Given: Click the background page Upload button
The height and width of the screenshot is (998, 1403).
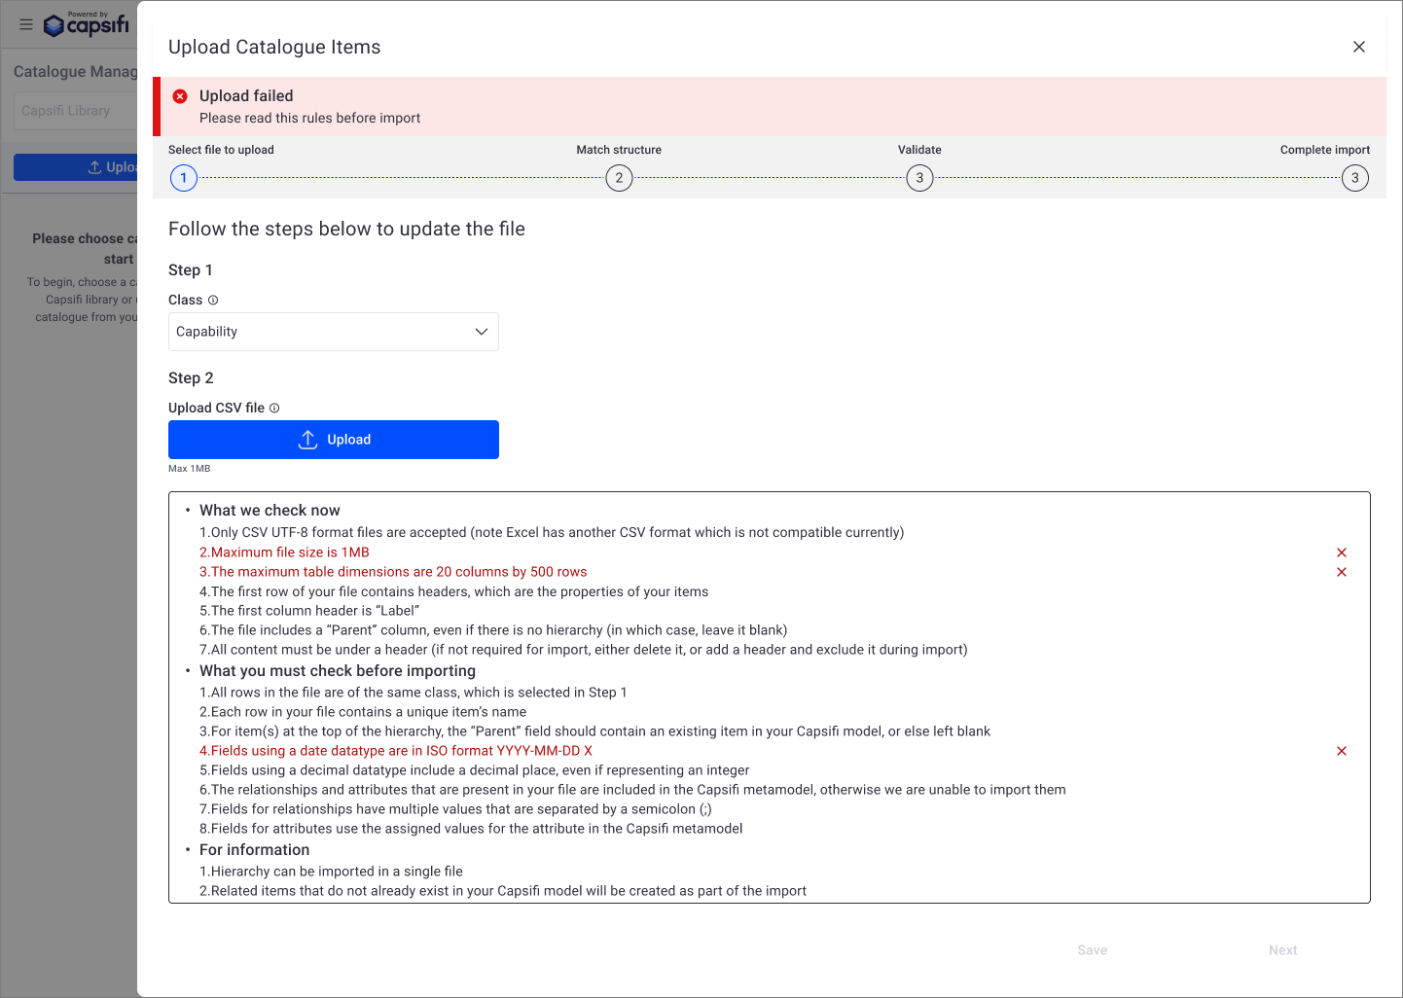Looking at the screenshot, I should [x=76, y=167].
